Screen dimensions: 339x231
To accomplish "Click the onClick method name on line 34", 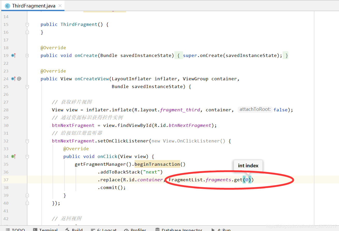I will point(107,156).
